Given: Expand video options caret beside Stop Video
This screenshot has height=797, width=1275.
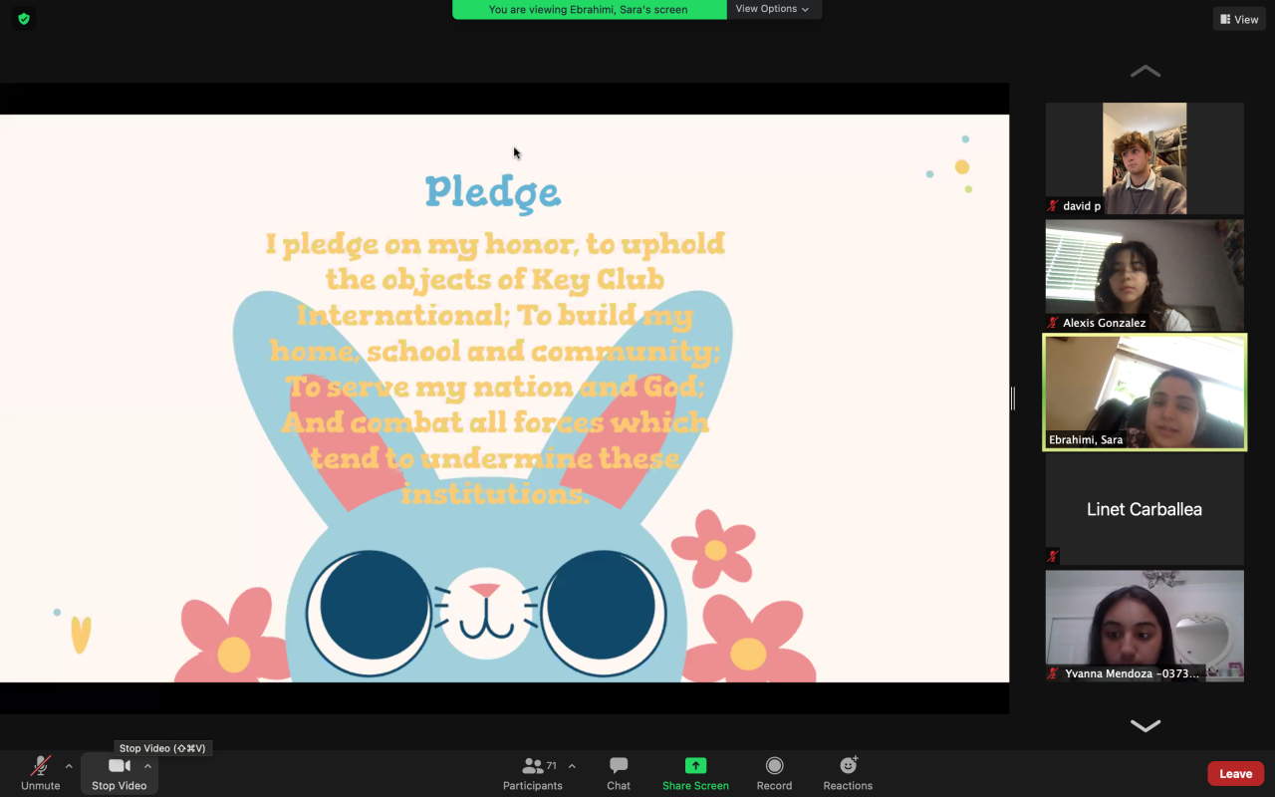Looking at the screenshot, I should [x=147, y=766].
